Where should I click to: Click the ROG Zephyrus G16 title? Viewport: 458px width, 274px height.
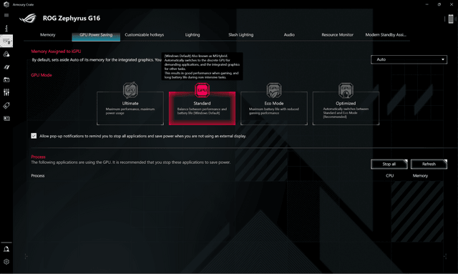[x=72, y=18]
